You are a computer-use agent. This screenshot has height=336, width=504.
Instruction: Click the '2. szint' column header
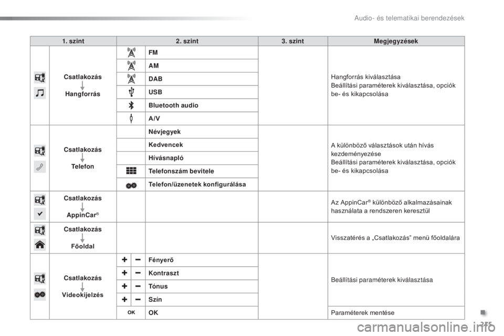tap(187, 41)
